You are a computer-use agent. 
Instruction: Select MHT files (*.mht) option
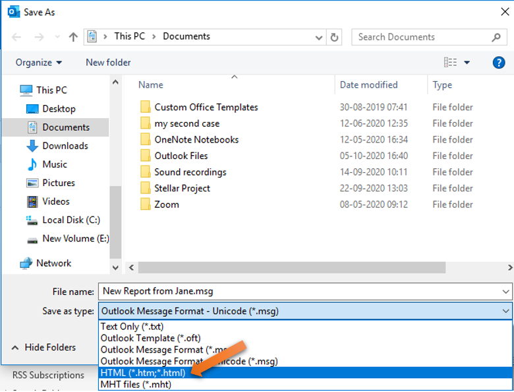[x=136, y=384]
